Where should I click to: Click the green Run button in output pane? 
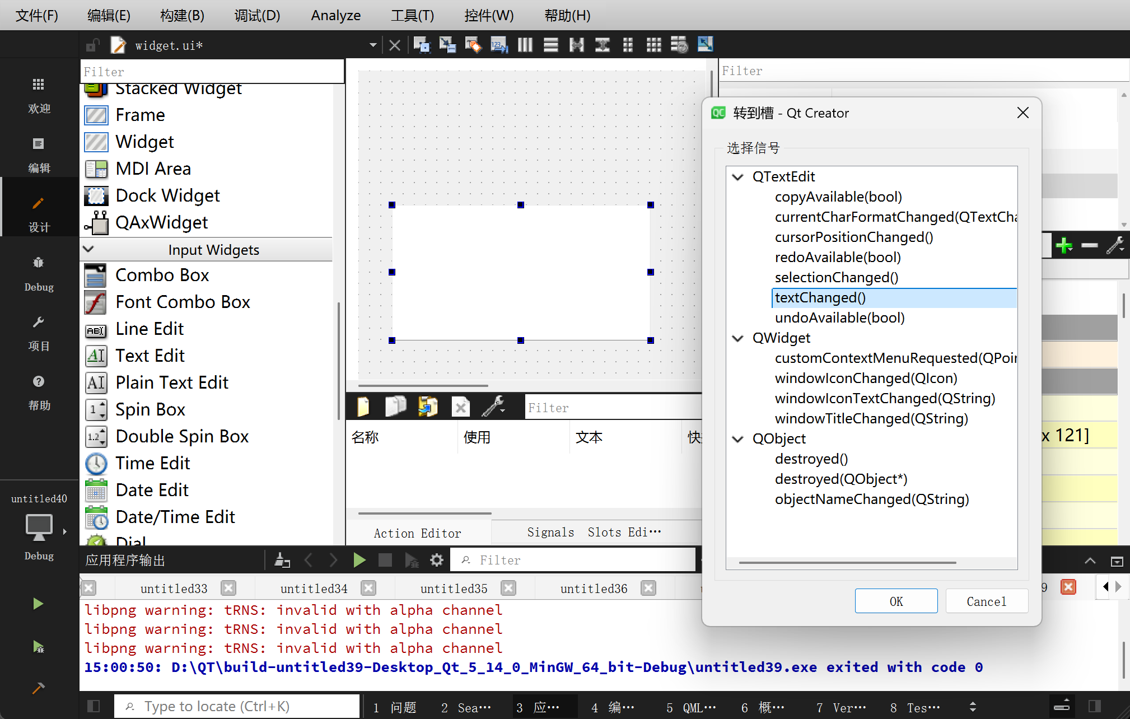point(359,560)
